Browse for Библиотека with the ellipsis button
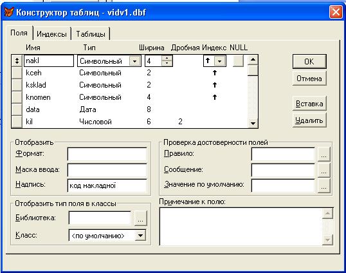346x273 pixels. 141,218
